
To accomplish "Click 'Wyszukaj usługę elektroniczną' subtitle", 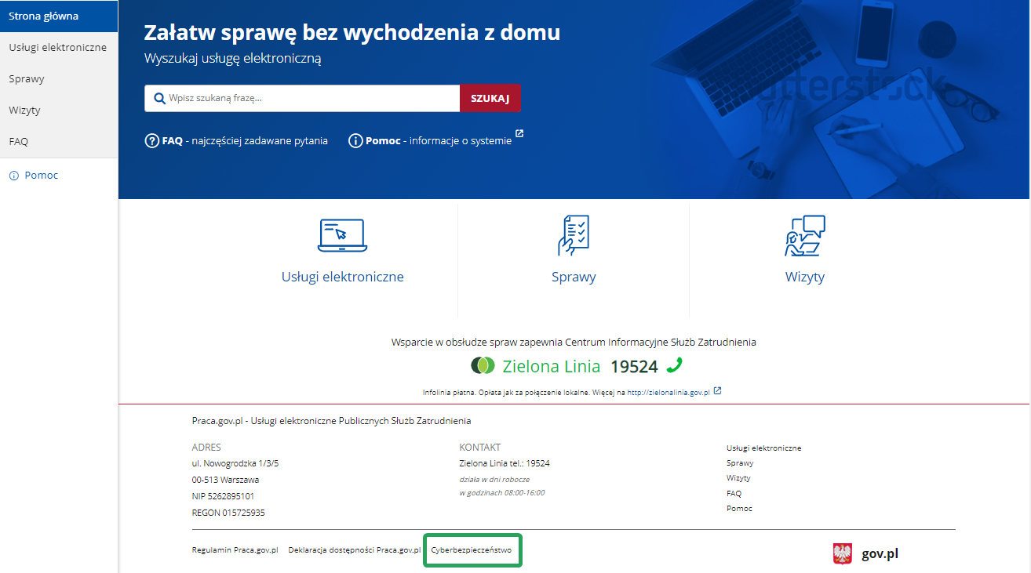I will pyautogui.click(x=233, y=59).
